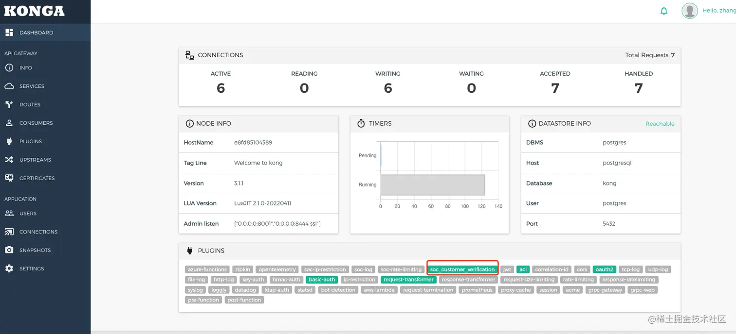
Task: Click the cors plugin tag
Action: [x=582, y=269]
